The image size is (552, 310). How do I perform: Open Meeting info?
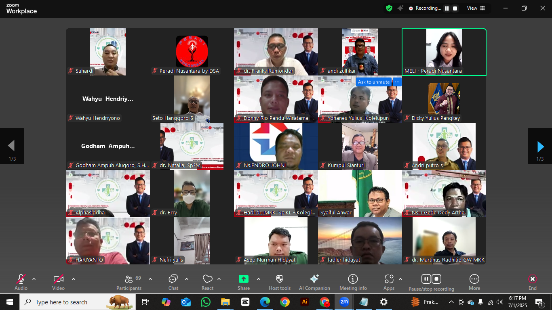tap(353, 279)
